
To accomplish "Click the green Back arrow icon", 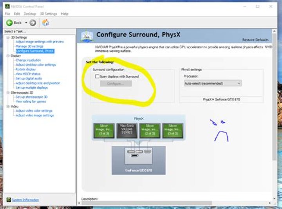I will point(9,23).
